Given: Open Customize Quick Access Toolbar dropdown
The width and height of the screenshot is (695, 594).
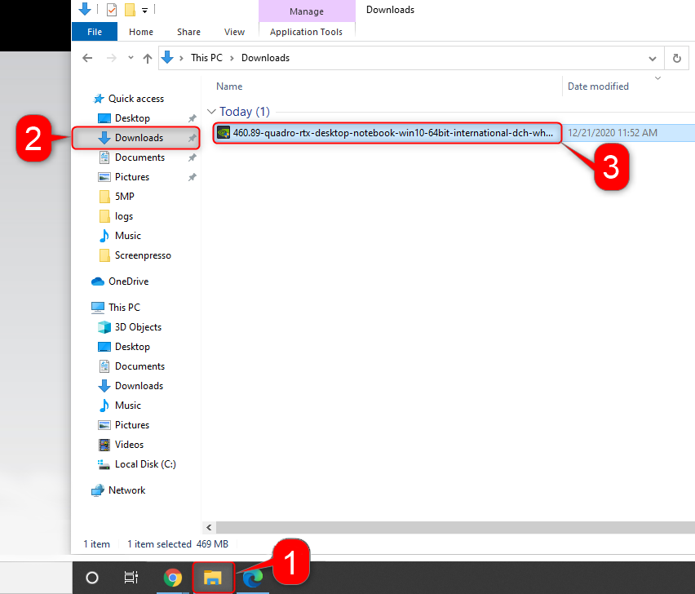Looking at the screenshot, I should pos(145,10).
